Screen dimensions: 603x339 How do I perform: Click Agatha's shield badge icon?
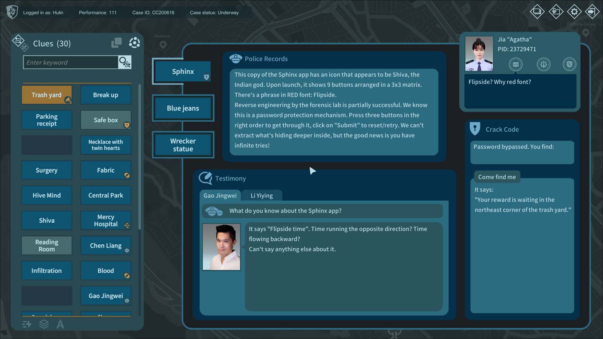click(x=569, y=64)
